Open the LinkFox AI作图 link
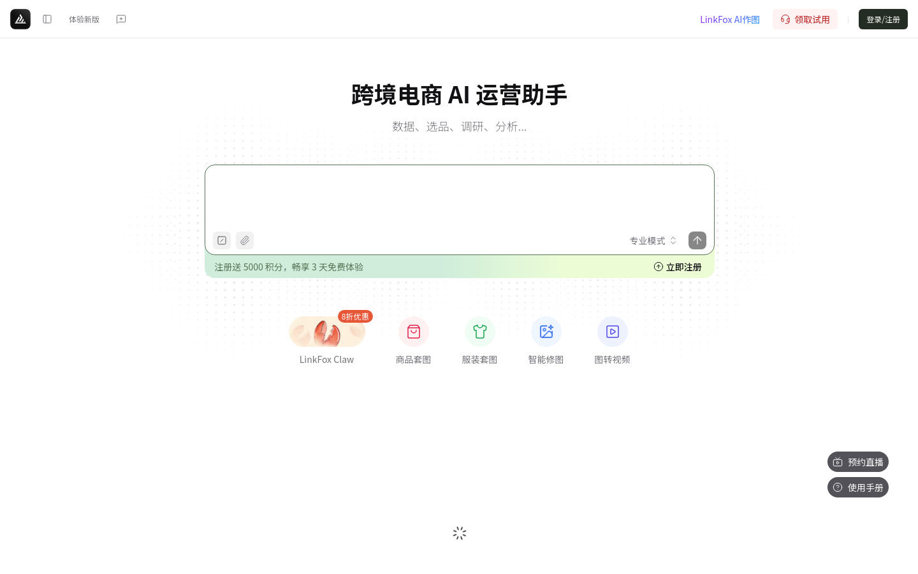 (730, 19)
